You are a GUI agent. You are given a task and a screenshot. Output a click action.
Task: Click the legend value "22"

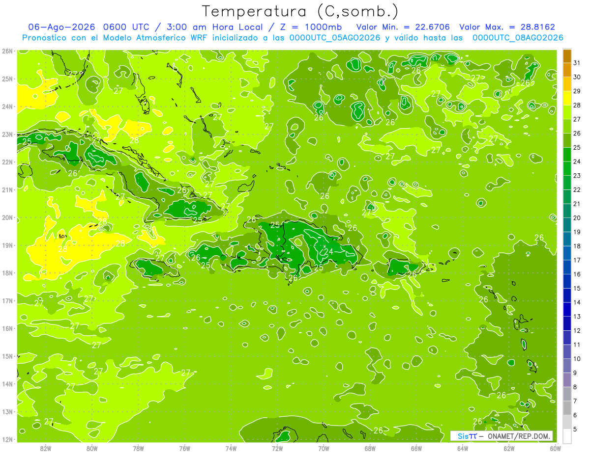click(x=577, y=189)
